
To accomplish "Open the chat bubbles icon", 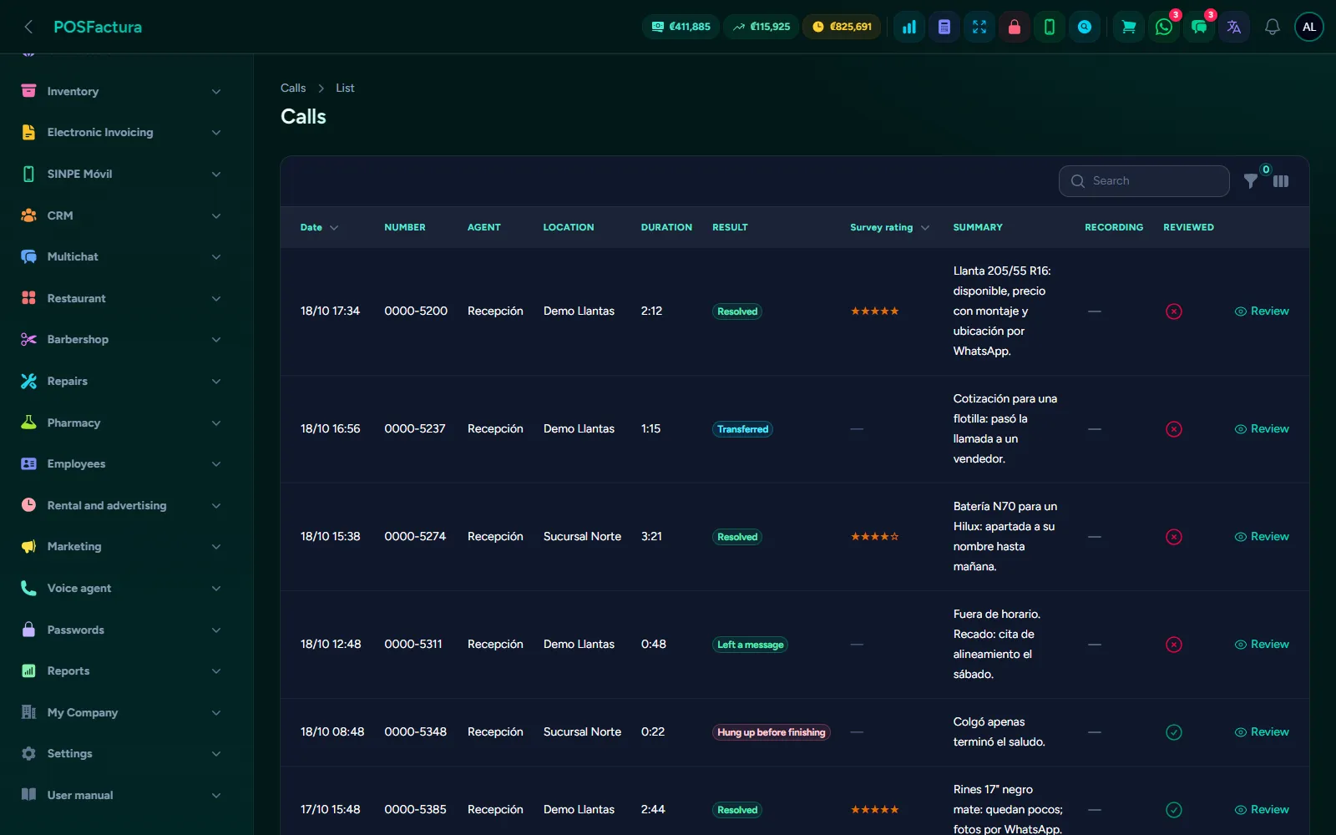I will click(1199, 27).
